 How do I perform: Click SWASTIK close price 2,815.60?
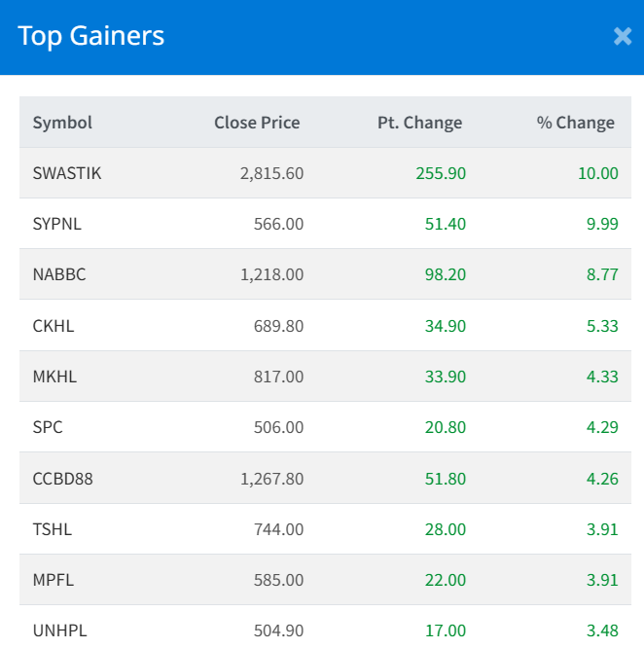pos(271,173)
